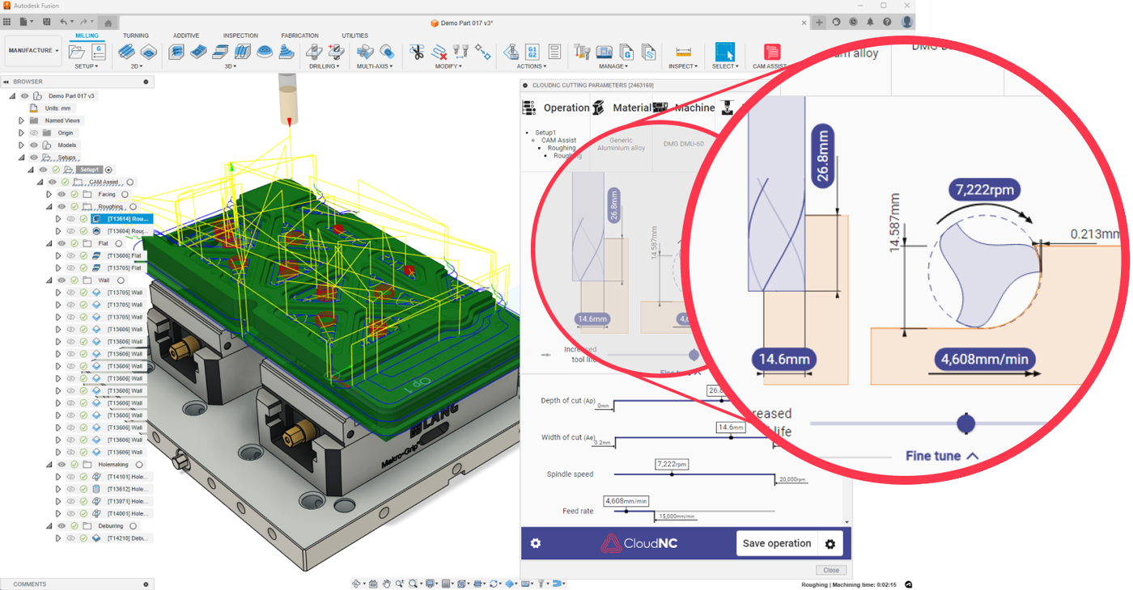Select the CAM Assist folder radio circle
1133x590 pixels.
pos(130,182)
